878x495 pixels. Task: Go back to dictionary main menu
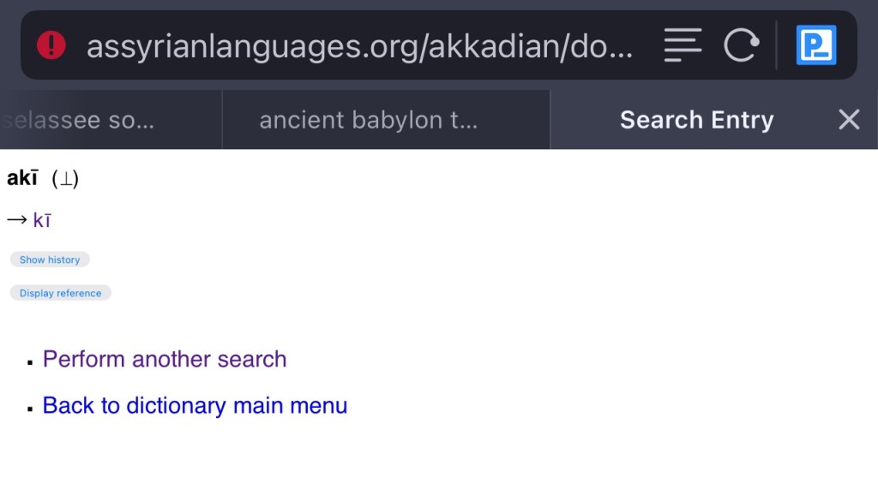tap(195, 405)
